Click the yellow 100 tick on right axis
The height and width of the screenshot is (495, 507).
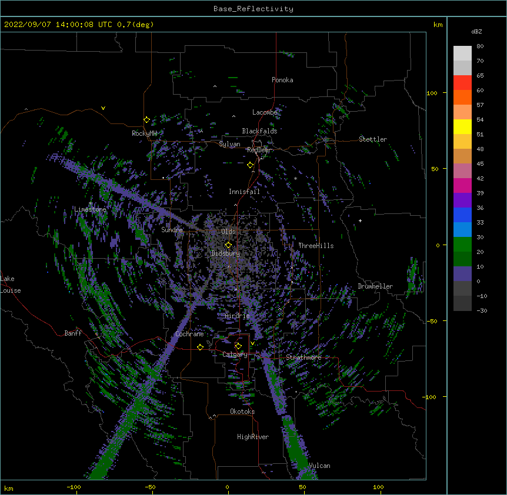pyautogui.click(x=432, y=93)
